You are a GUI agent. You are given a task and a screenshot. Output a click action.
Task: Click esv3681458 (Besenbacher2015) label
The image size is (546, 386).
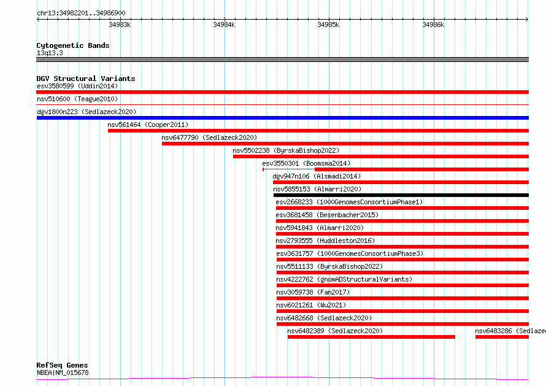click(327, 215)
